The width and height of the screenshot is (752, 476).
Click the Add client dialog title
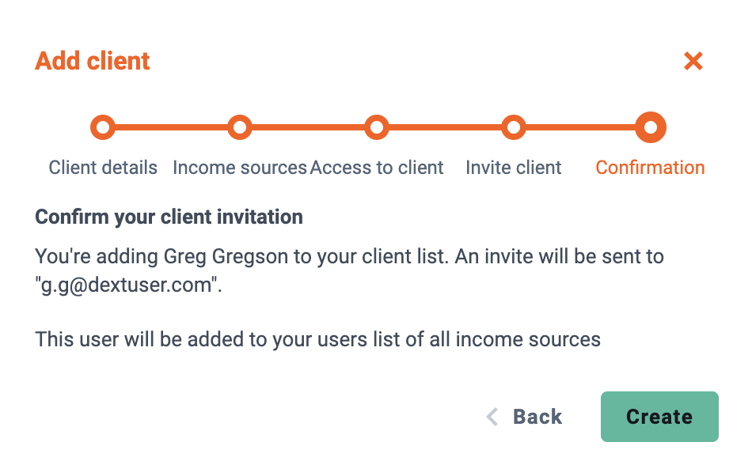pyautogui.click(x=93, y=62)
